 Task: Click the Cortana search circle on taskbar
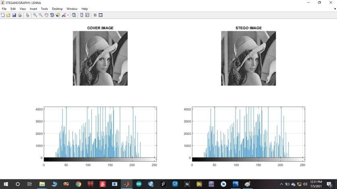pos(18,184)
